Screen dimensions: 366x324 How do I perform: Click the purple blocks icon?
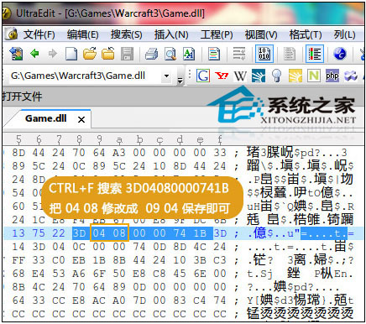[351, 76]
